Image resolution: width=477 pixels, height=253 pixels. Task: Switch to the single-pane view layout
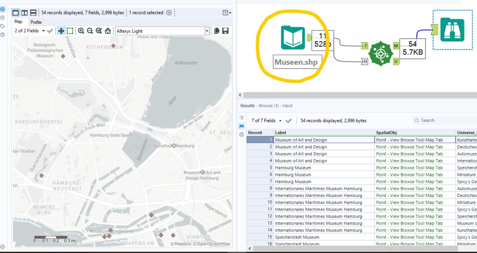pyautogui.click(x=15, y=13)
